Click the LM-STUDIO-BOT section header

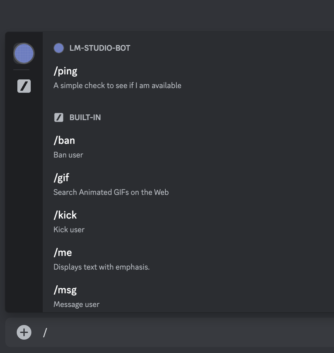click(100, 48)
